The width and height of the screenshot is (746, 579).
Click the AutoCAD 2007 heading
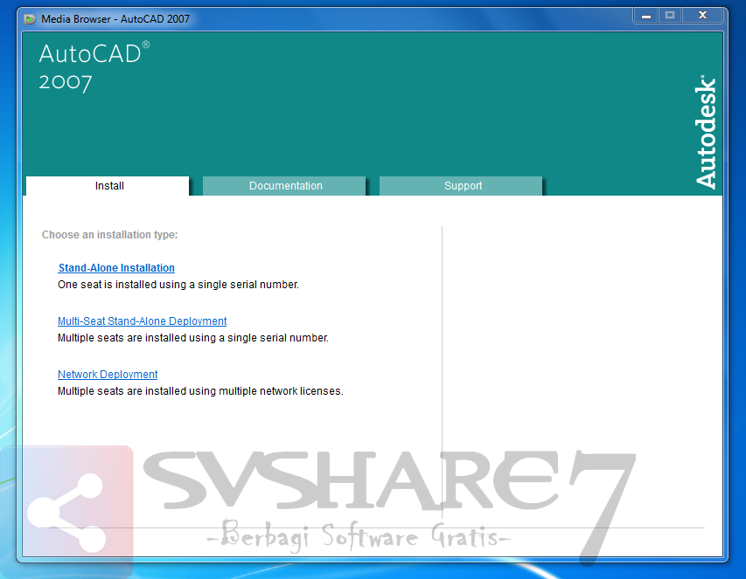click(94, 67)
